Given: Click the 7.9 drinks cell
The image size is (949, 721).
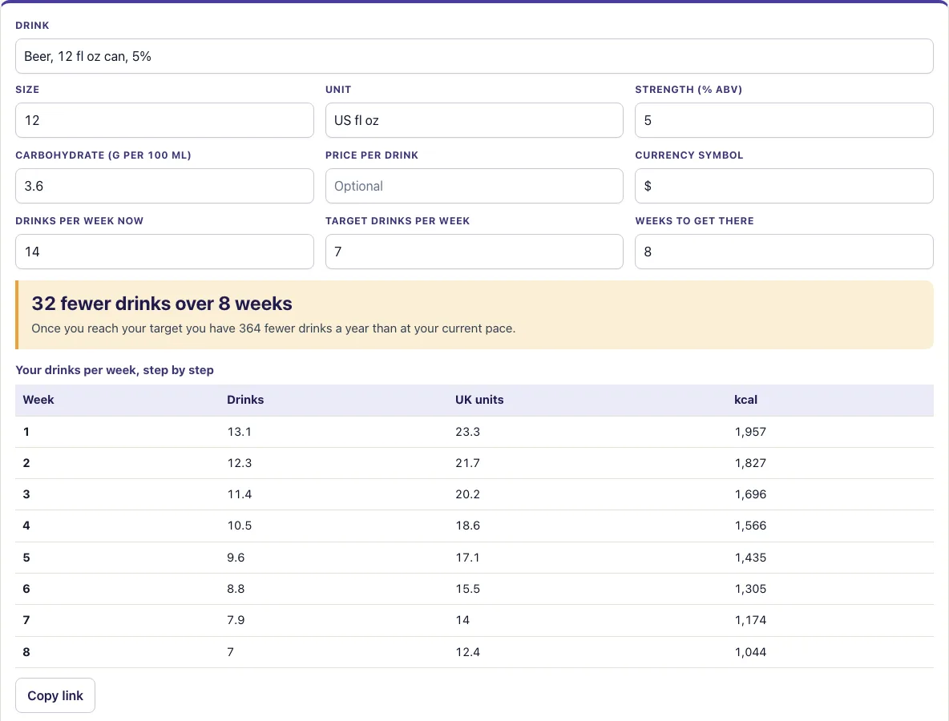Looking at the screenshot, I should pyautogui.click(x=236, y=620).
